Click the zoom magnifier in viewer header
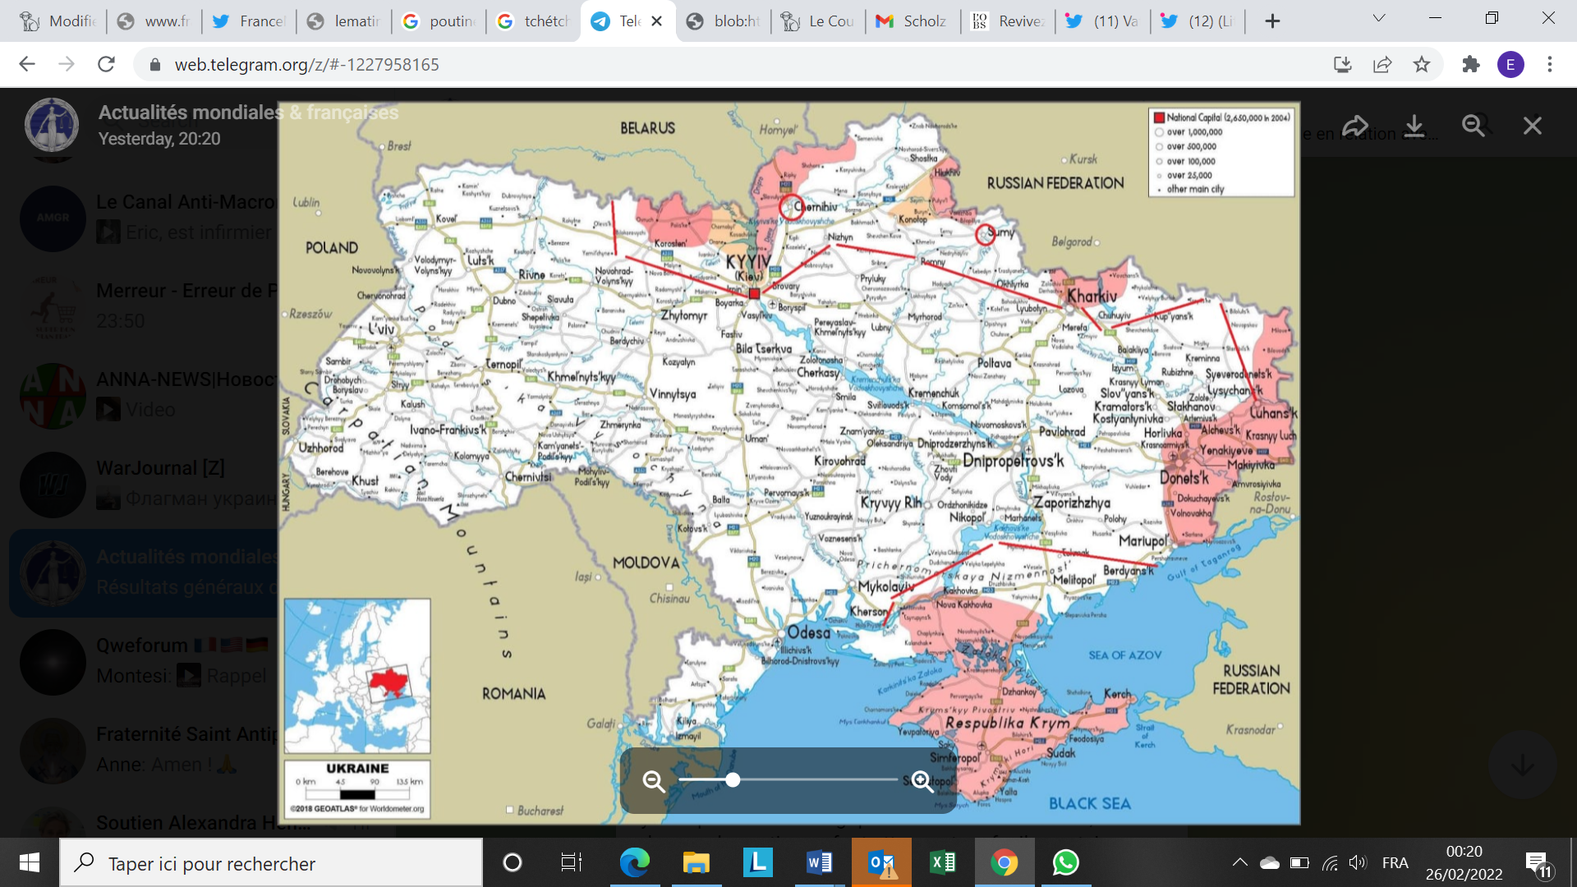Image resolution: width=1577 pixels, height=887 pixels. [1474, 126]
